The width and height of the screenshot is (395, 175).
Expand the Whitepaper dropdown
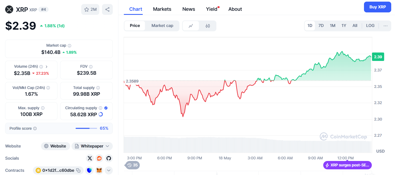92,146
